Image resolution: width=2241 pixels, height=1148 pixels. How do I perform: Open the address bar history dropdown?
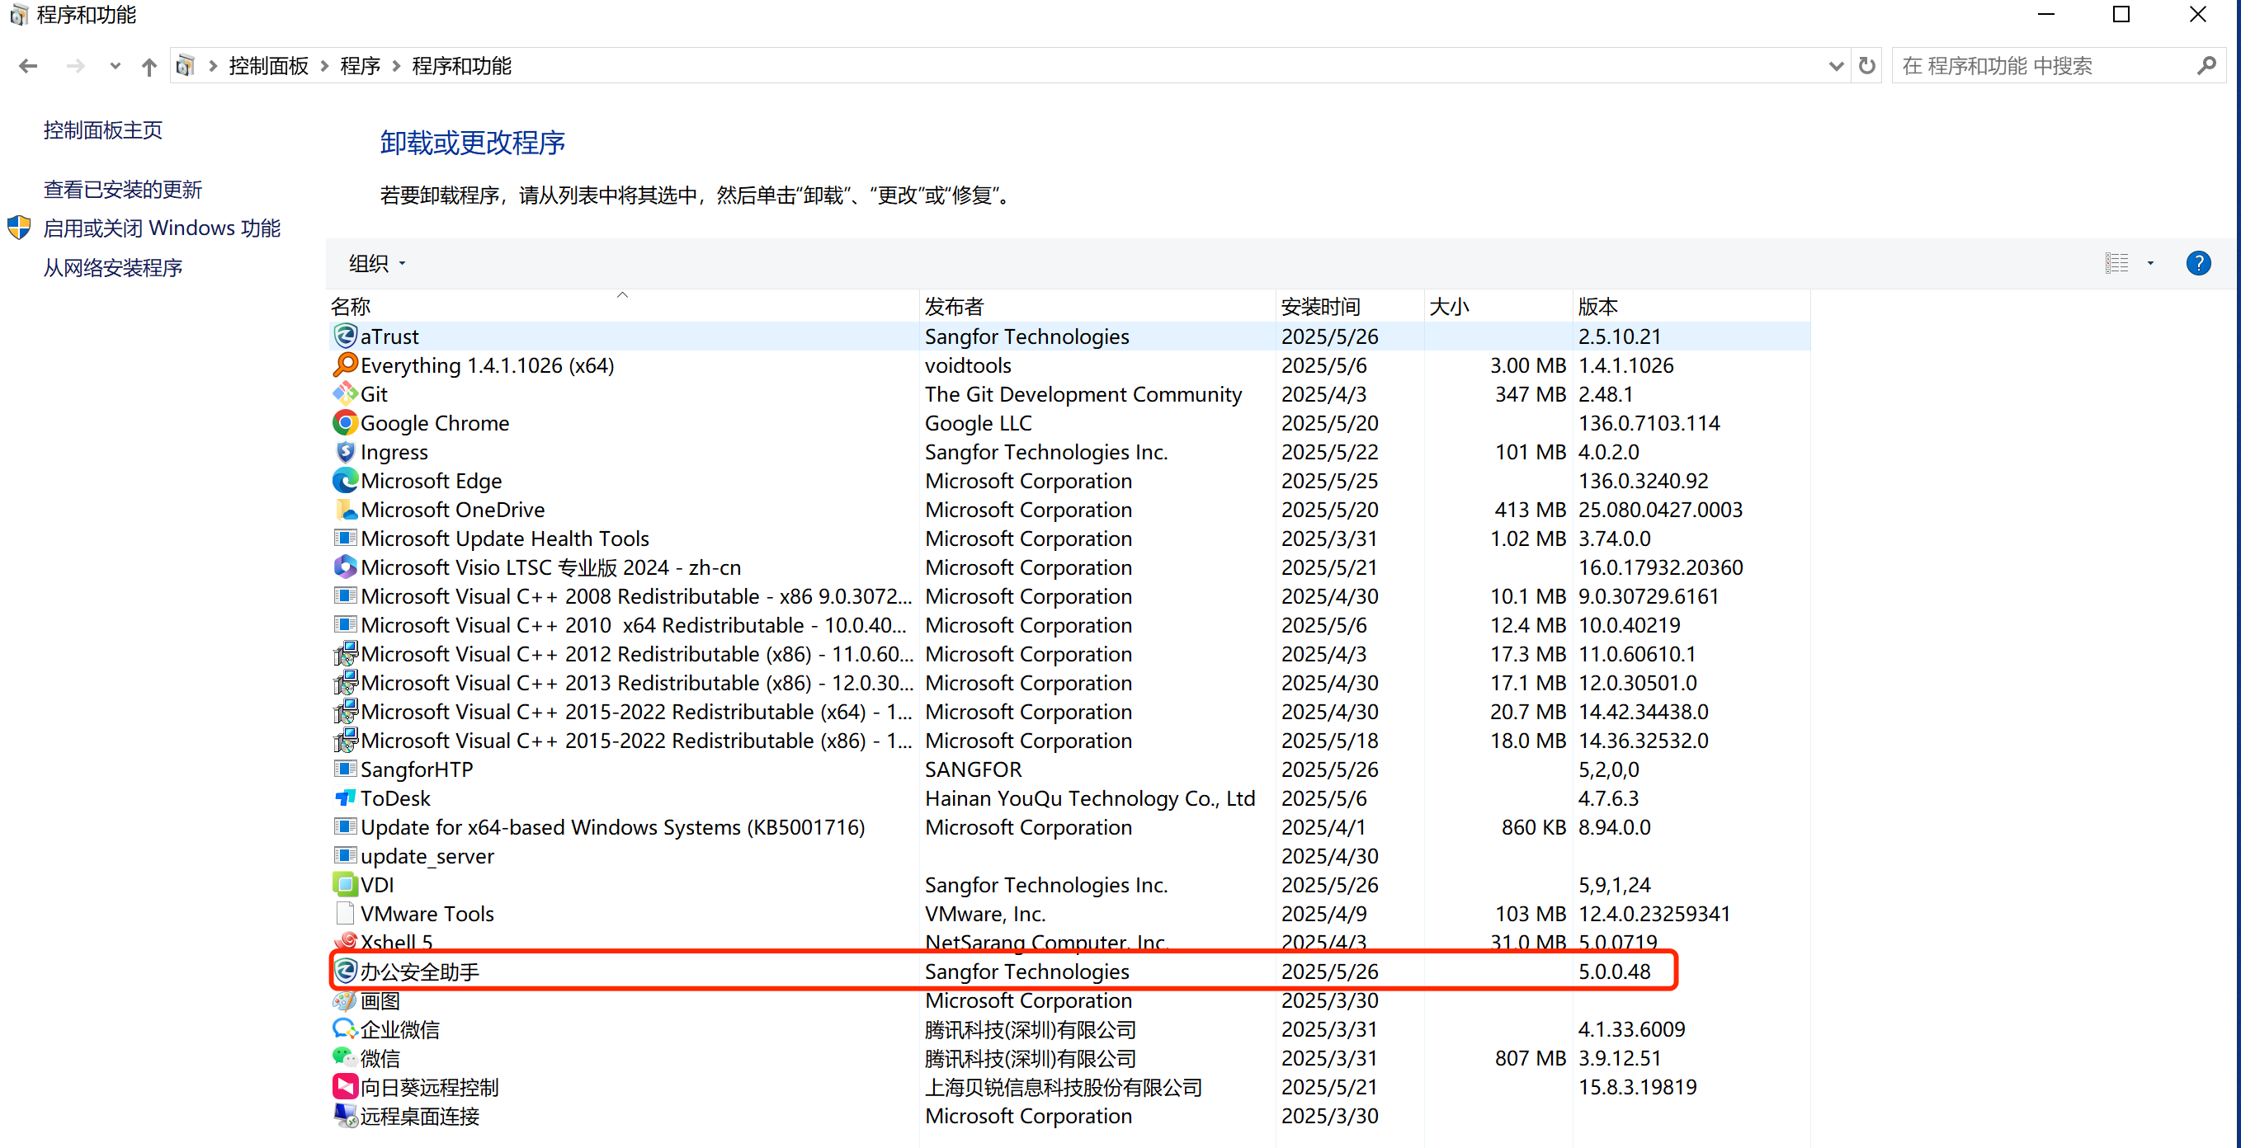1836,66
